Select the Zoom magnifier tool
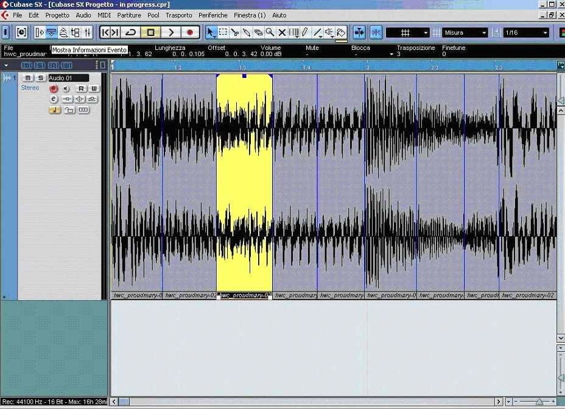This screenshot has height=409, width=565. (x=270, y=32)
